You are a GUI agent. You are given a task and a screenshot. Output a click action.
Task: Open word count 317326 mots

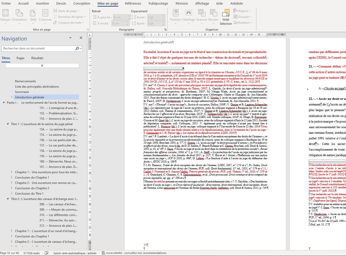coord(32,253)
